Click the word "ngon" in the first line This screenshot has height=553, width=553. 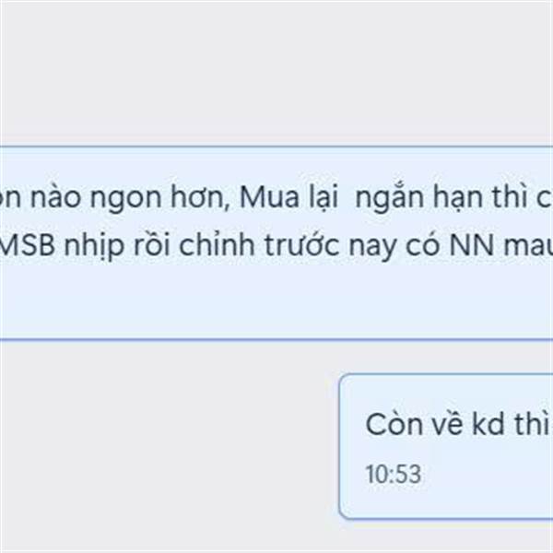[x=126, y=200]
